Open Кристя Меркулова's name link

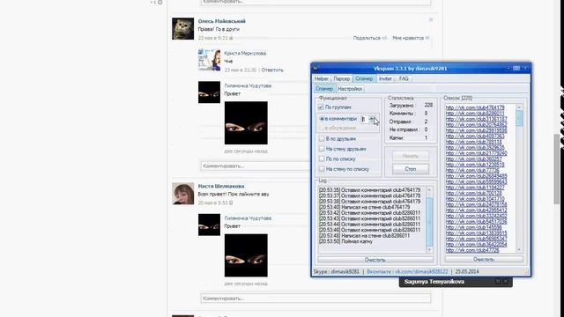[245, 54]
